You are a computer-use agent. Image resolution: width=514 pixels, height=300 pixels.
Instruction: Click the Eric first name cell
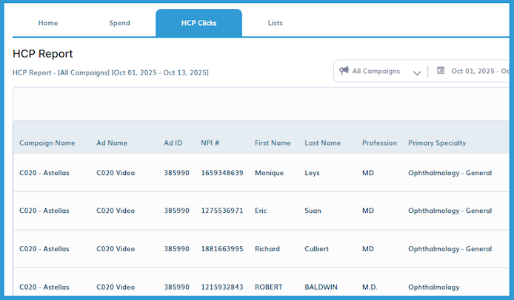click(x=263, y=211)
